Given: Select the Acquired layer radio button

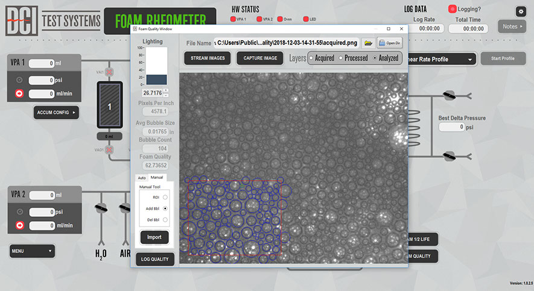Looking at the screenshot, I should click(311, 58).
